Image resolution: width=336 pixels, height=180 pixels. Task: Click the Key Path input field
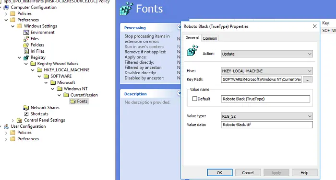click(261, 79)
